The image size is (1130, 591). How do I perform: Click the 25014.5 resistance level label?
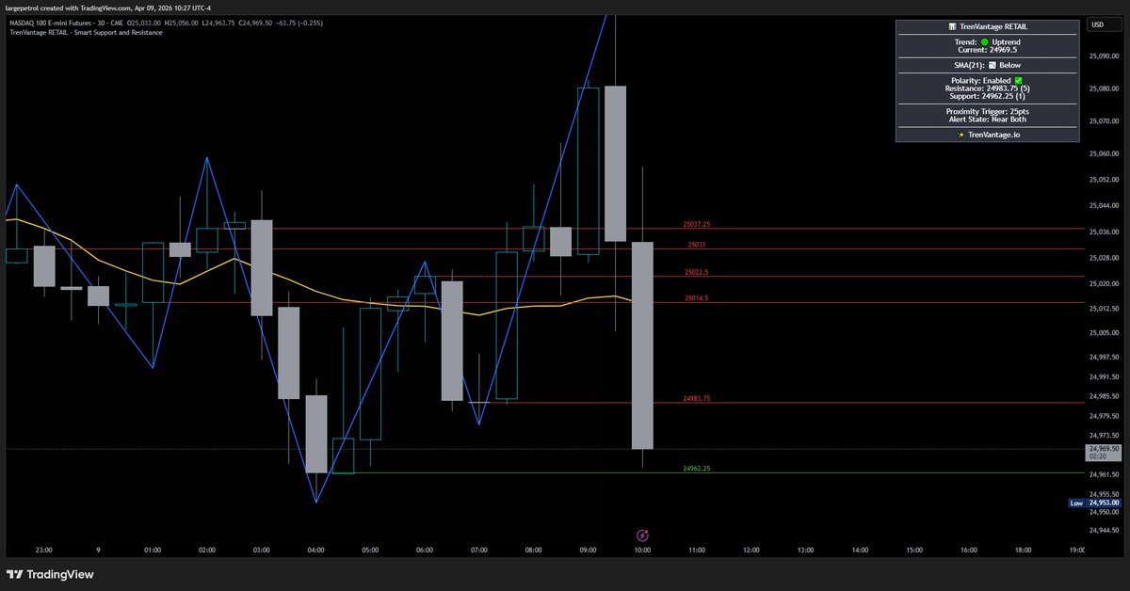(697, 298)
